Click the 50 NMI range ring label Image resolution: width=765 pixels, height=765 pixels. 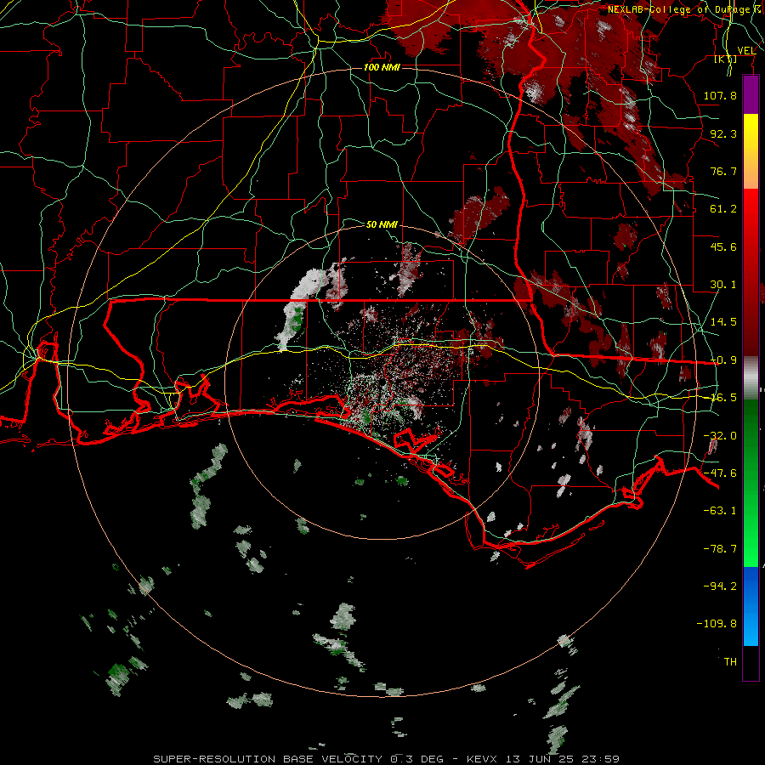coord(382,224)
